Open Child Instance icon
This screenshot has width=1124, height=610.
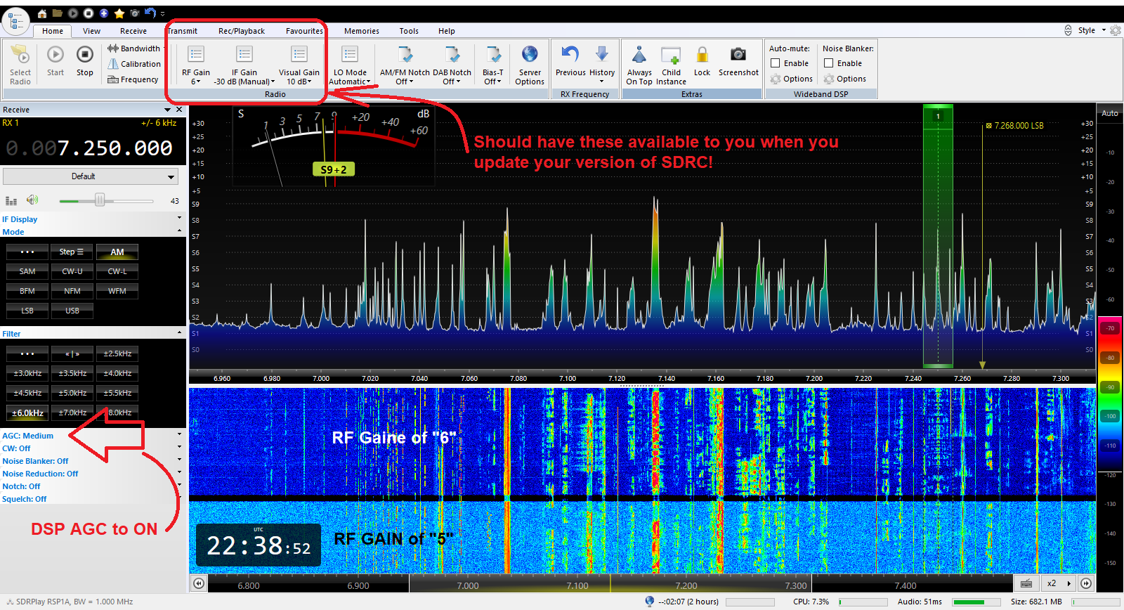point(671,55)
